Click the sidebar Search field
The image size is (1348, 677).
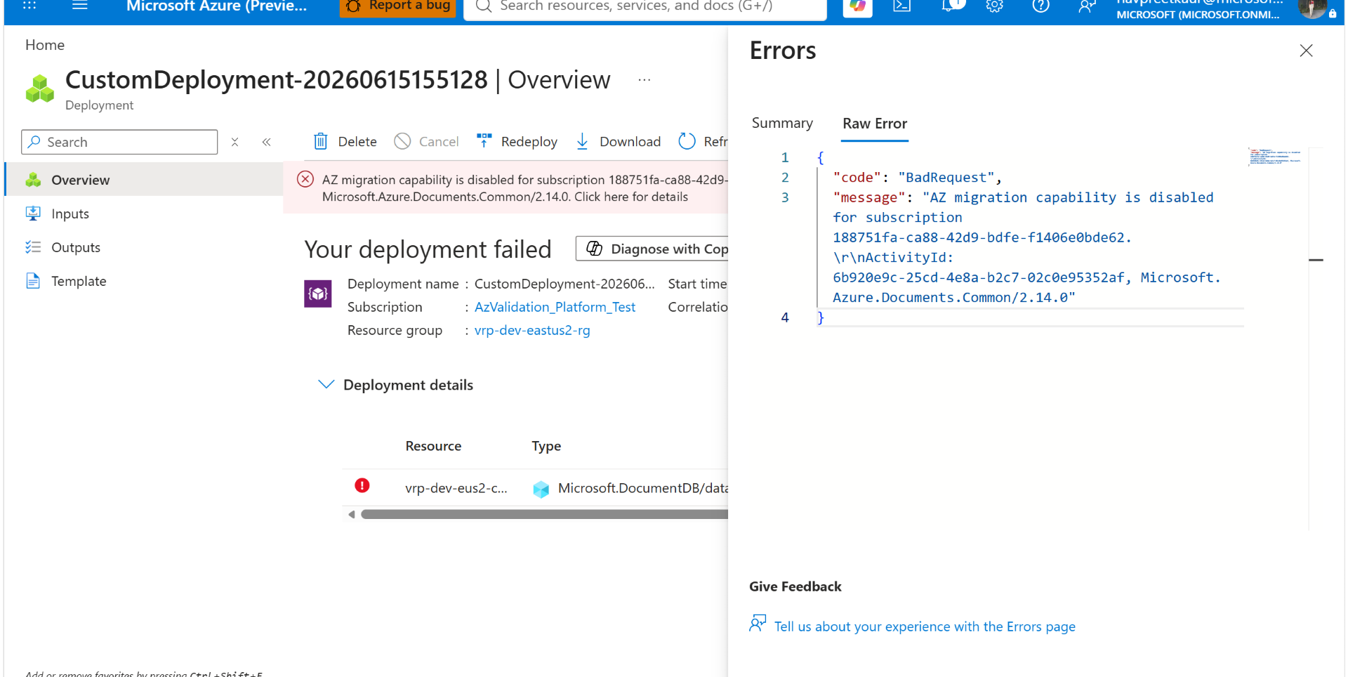click(x=119, y=142)
